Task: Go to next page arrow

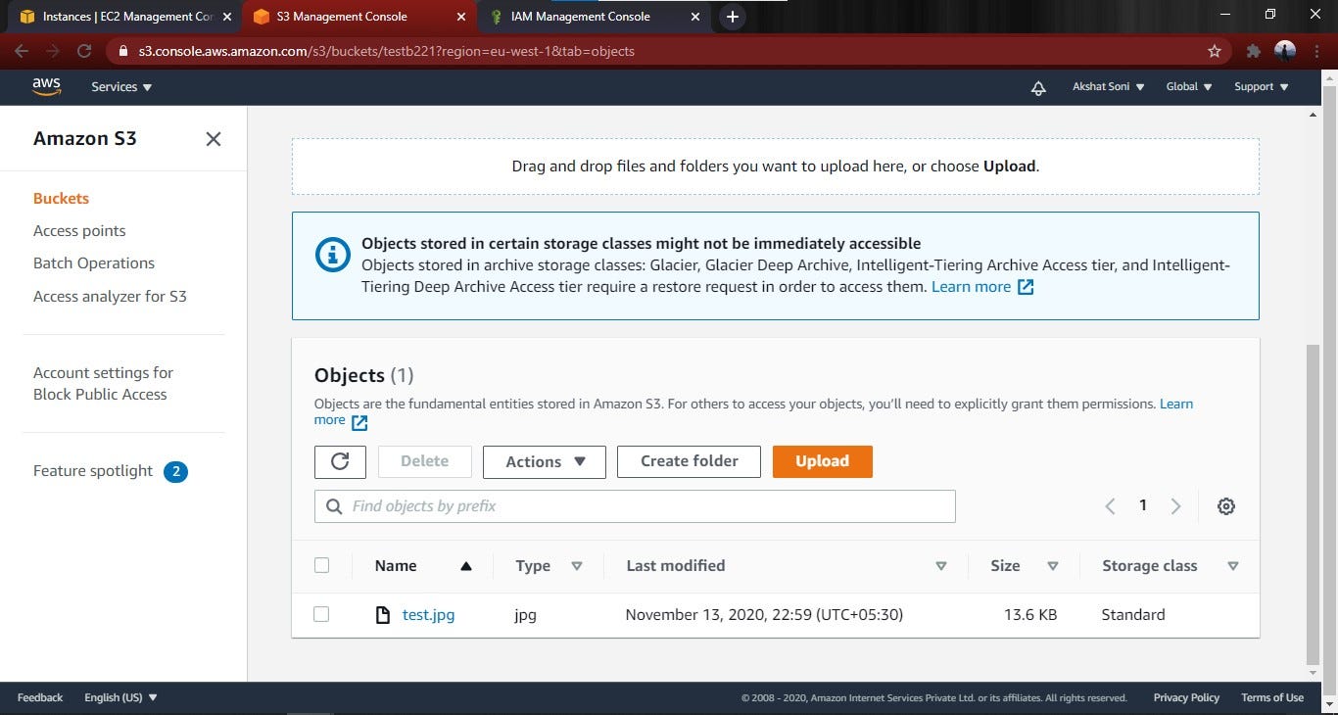Action: [1175, 506]
